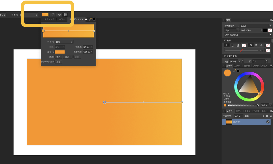273x164 pixels.
Task: Open the 境界線 tab in the color panel
Action: 246,66
